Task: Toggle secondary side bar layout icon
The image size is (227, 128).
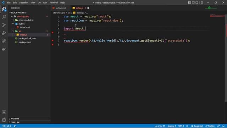Action: (x=197, y=2)
